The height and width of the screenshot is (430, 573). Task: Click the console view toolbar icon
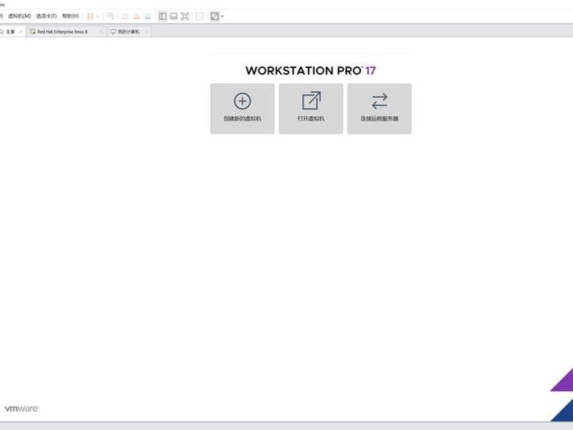[x=200, y=16]
